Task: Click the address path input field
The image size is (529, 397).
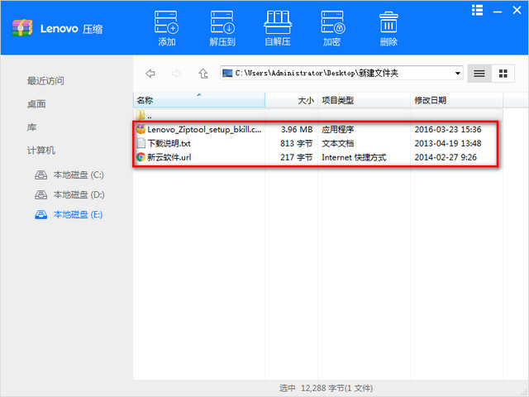Action: point(341,73)
